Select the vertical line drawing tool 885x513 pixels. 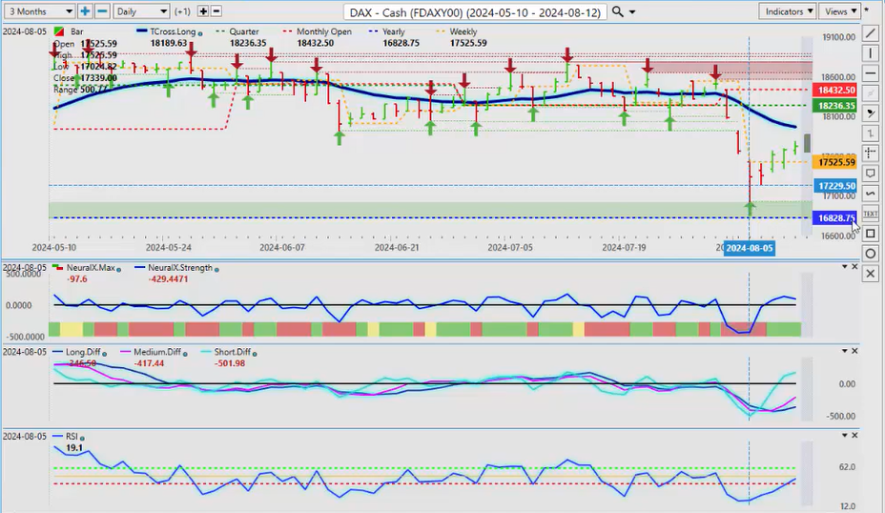pyautogui.click(x=870, y=52)
